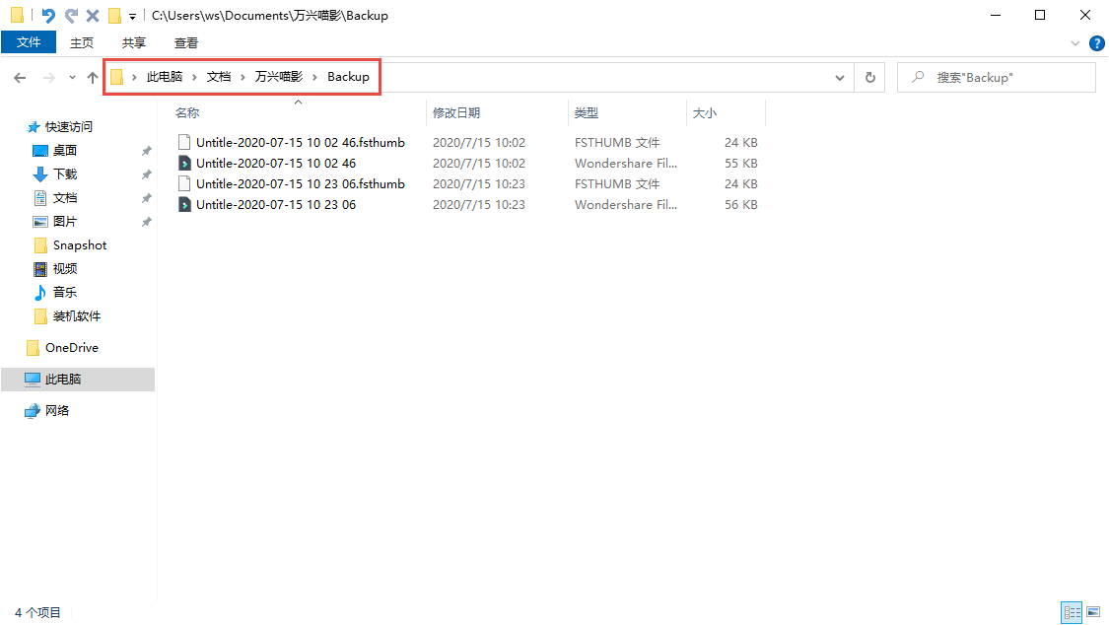
Task: Click the pin icon next to 下载
Action: tap(147, 174)
